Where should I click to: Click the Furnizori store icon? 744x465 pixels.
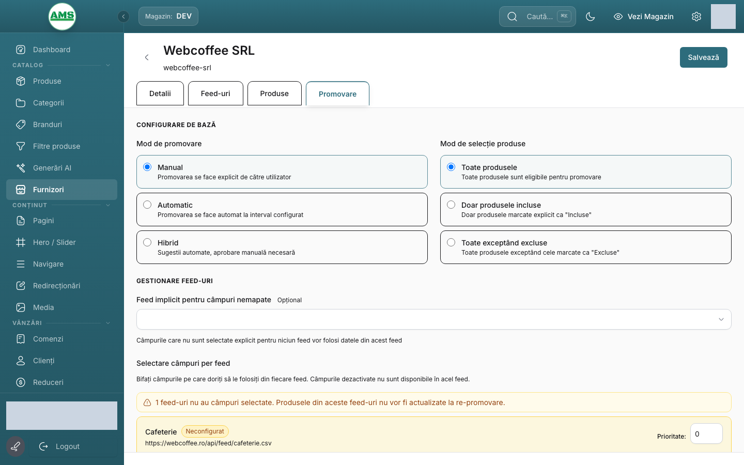pyautogui.click(x=21, y=190)
